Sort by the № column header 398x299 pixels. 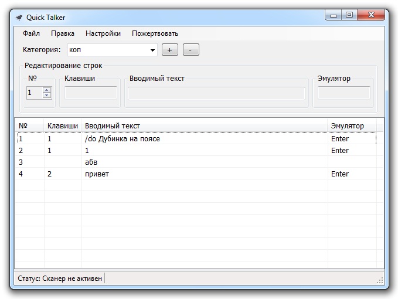tap(29, 125)
